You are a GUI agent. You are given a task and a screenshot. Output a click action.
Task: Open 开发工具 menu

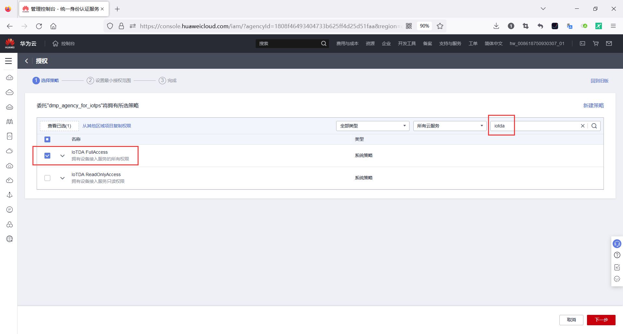[407, 43]
